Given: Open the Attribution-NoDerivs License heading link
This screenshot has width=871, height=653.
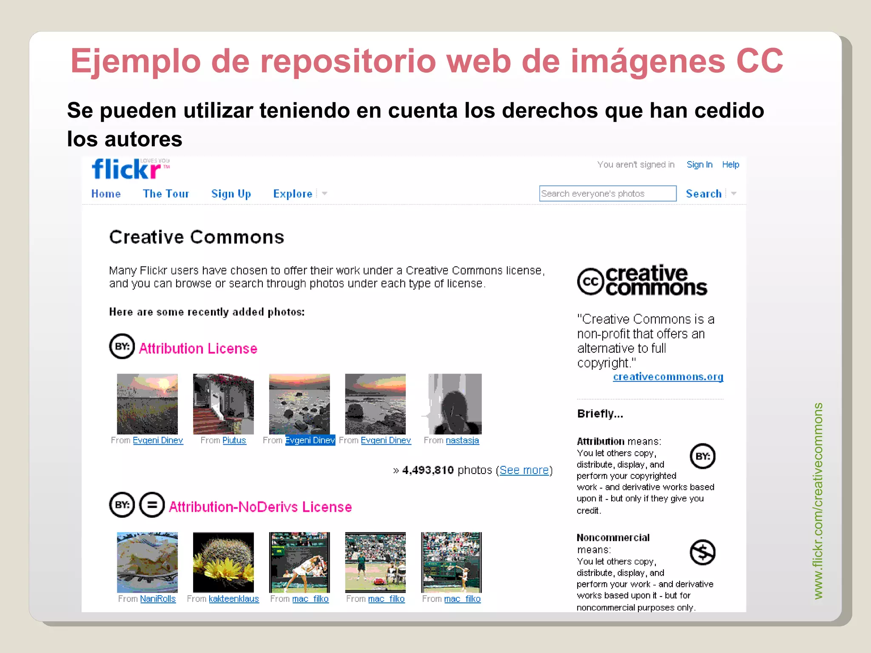Looking at the screenshot, I should [x=260, y=507].
